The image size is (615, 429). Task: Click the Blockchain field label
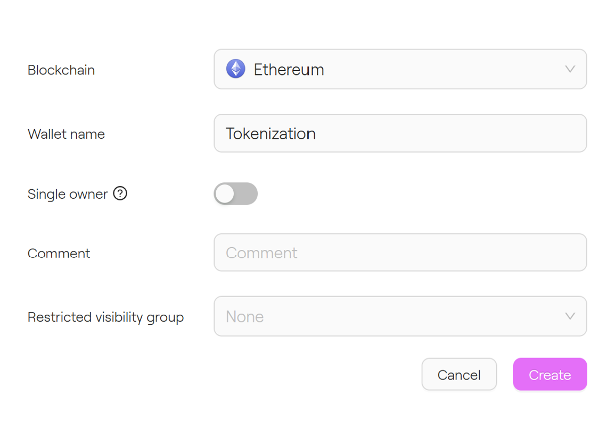coord(61,70)
